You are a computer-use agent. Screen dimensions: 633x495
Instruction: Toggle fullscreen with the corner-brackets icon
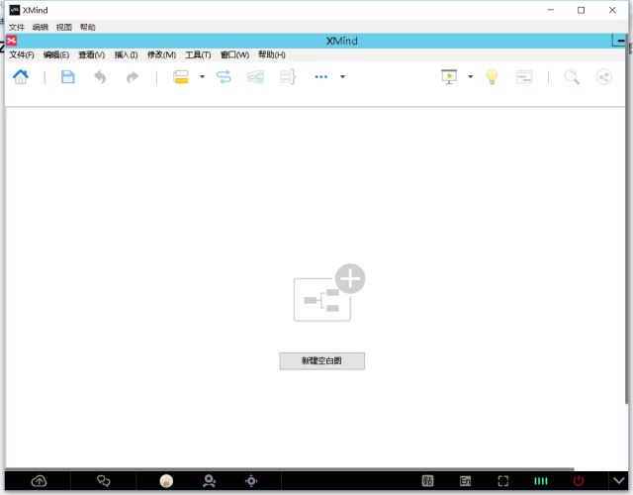(x=503, y=481)
